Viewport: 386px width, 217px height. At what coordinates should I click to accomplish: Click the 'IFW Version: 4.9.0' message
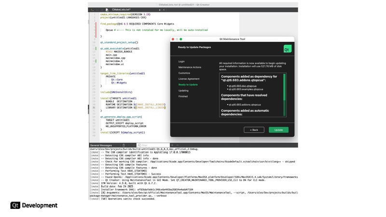(x=123, y=183)
